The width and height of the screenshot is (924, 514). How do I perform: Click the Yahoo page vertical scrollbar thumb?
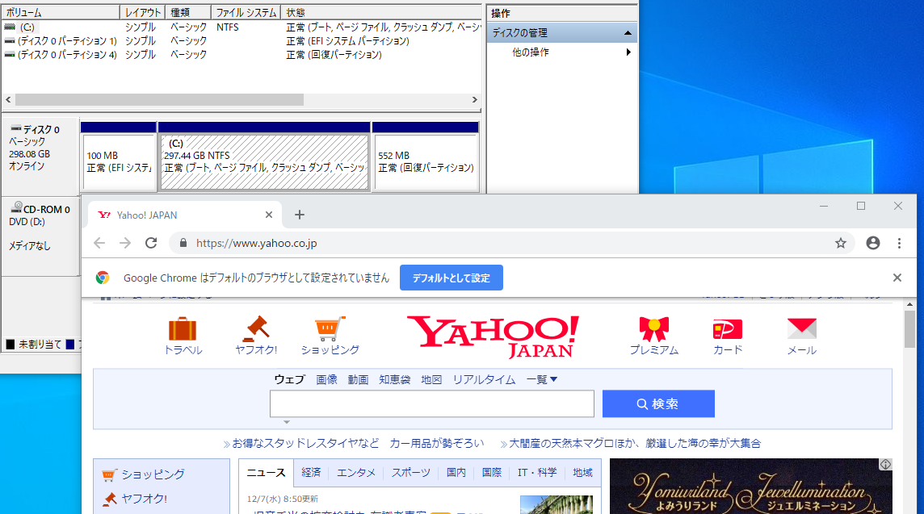(x=909, y=328)
